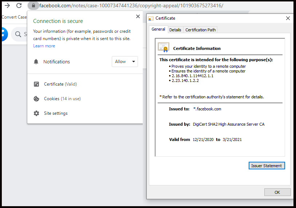296x208 pixels.
Task: Click 'Refer to the certification authority's statement'
Action: pyautogui.click(x=212, y=97)
